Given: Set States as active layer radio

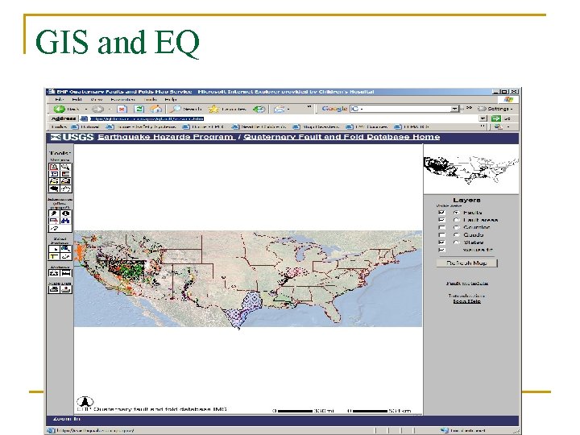Looking at the screenshot, I should (x=457, y=242).
